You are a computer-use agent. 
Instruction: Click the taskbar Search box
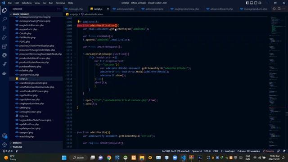click(78, 157)
